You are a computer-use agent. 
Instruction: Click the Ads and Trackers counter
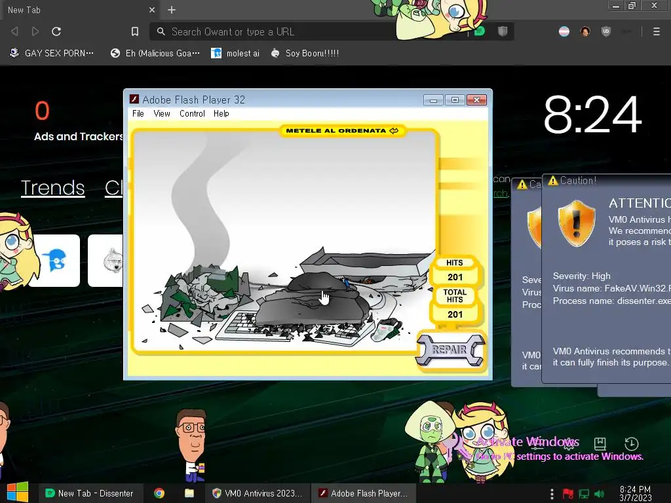click(x=42, y=110)
